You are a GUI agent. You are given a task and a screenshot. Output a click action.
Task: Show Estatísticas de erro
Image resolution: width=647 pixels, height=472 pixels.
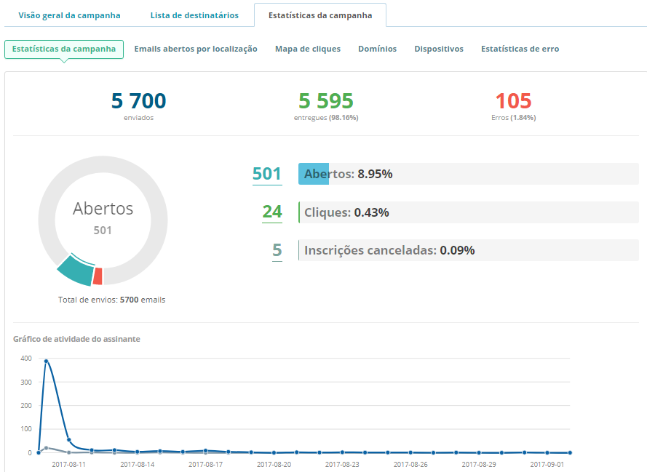(x=520, y=49)
